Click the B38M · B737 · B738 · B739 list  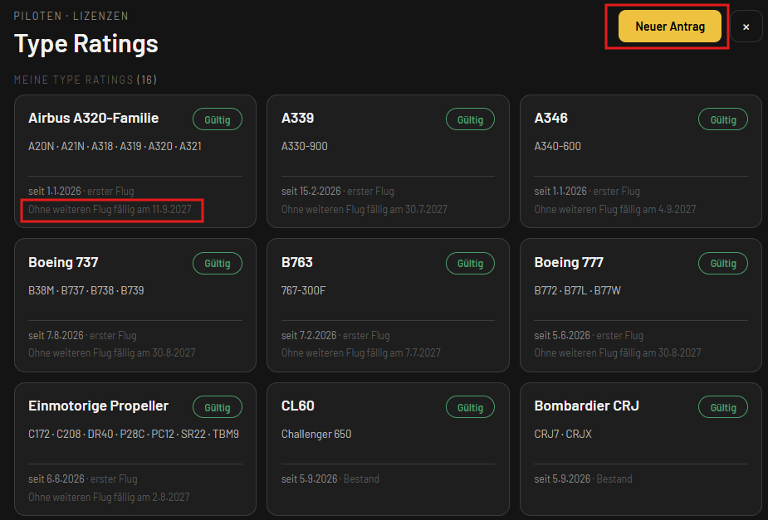point(86,290)
